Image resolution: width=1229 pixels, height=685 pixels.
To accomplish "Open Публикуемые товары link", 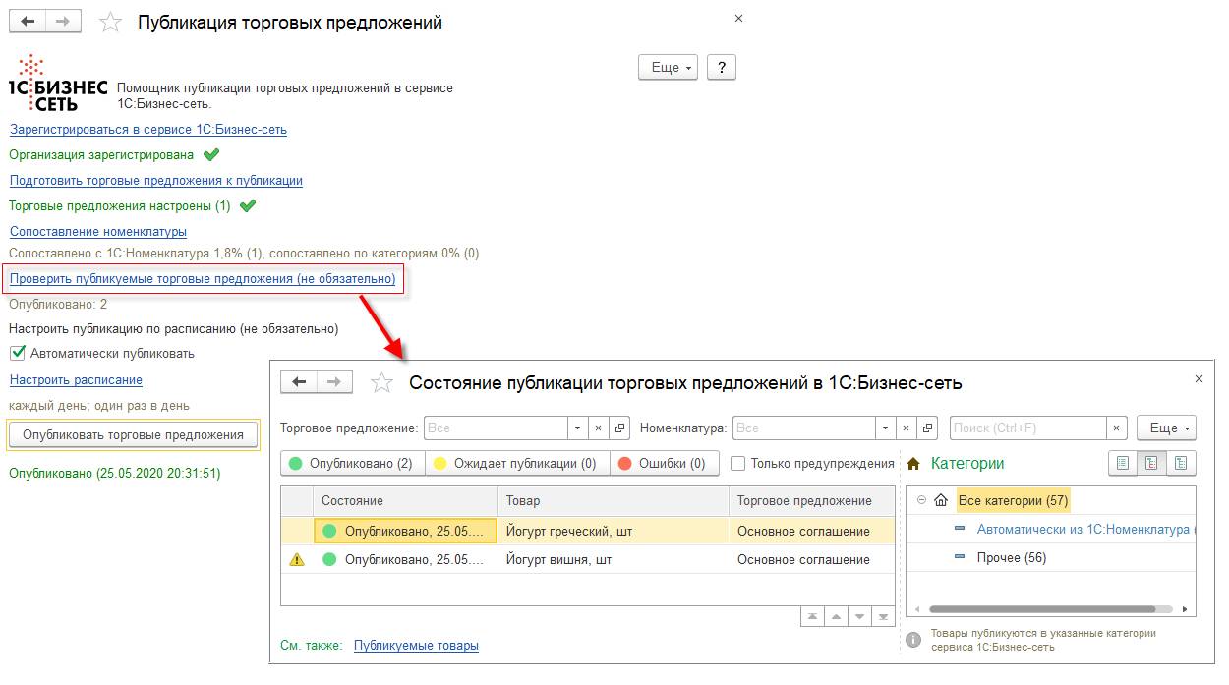I will tap(416, 646).
